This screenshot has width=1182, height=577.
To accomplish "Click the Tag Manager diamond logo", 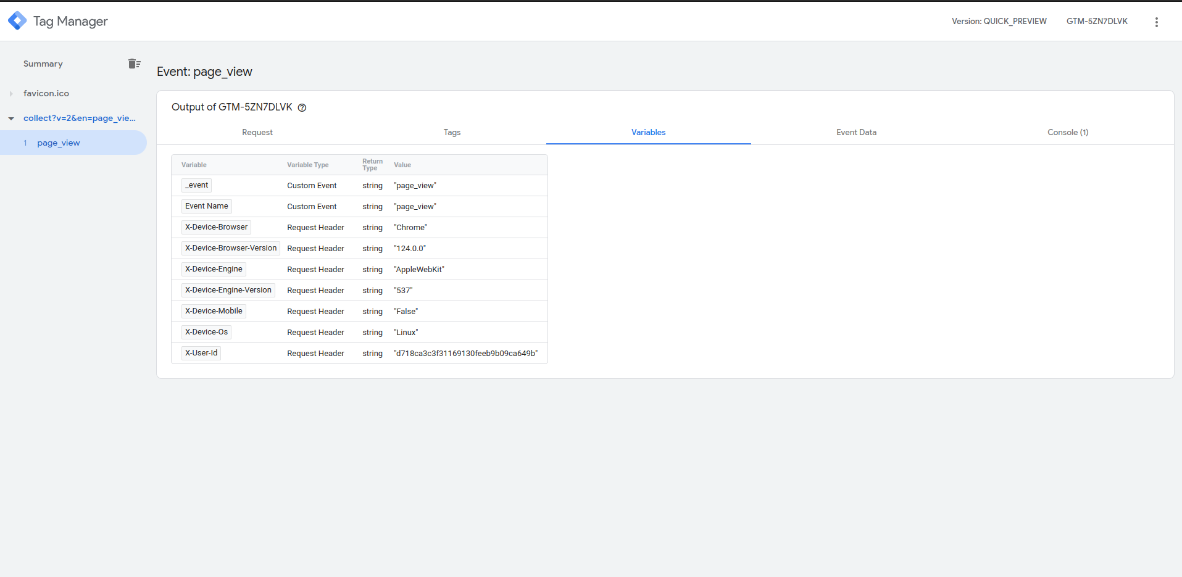I will point(17,20).
